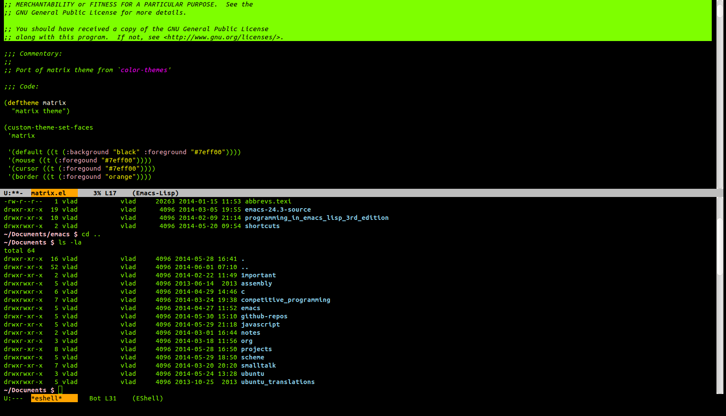Screen dimensions: 726x416
Task: Click the shortcuts directory entry
Action: tap(262, 226)
